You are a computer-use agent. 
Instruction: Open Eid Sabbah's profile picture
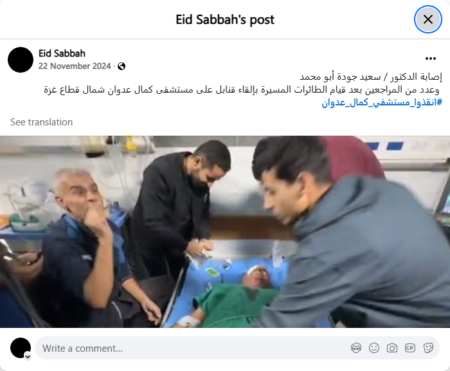tap(21, 60)
